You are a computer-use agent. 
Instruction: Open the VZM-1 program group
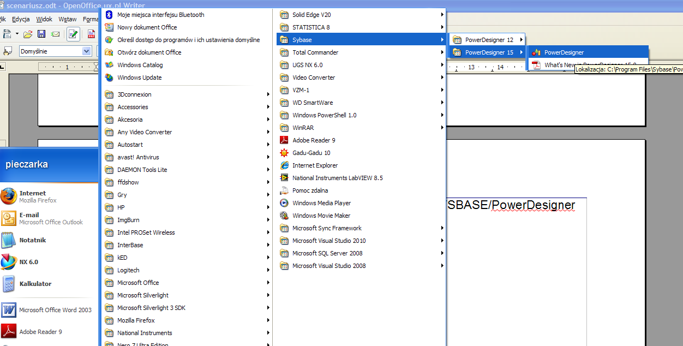361,90
